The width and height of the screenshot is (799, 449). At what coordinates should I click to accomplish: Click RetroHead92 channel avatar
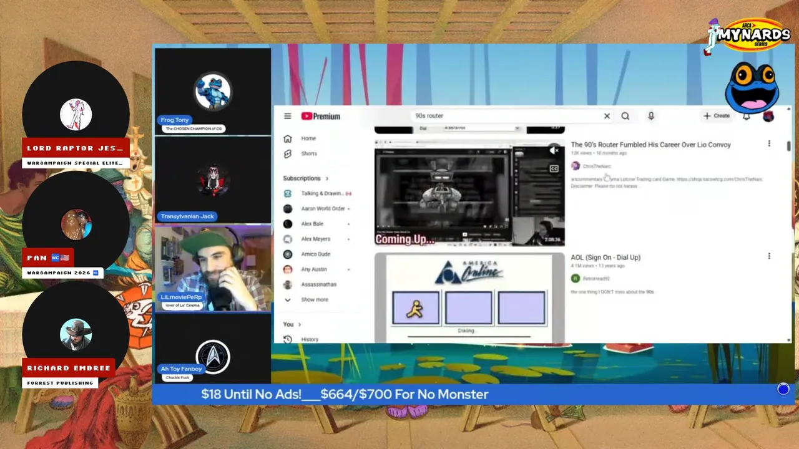pyautogui.click(x=576, y=279)
